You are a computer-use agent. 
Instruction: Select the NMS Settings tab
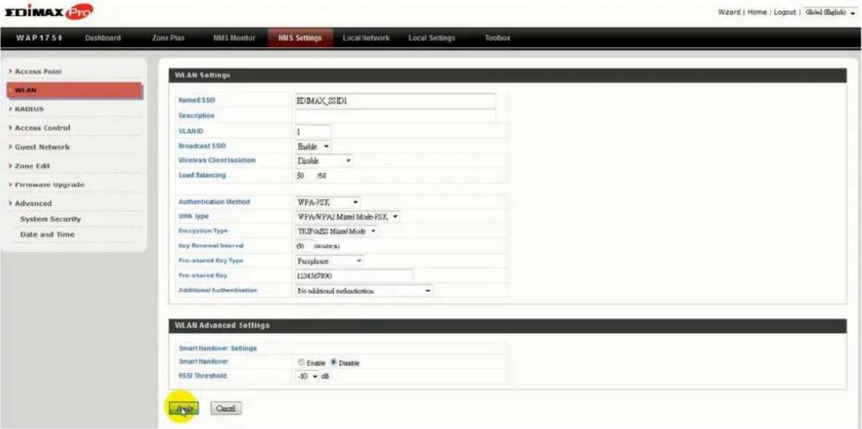tap(300, 39)
